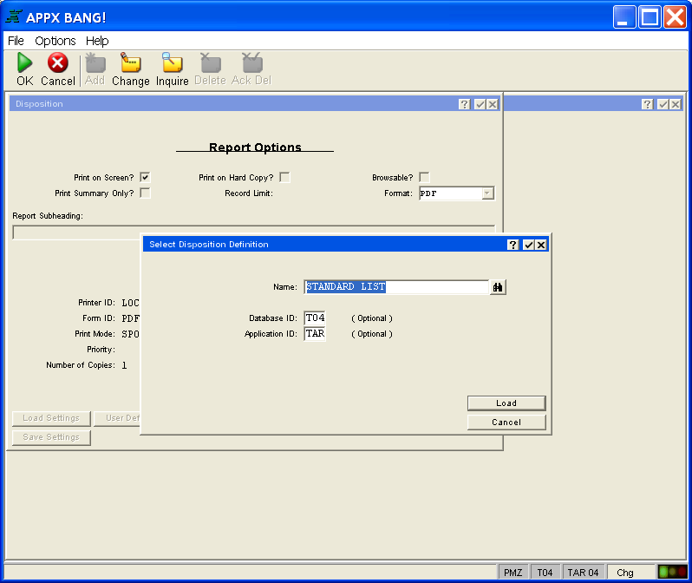Open the Options menu
The image size is (692, 583).
pyautogui.click(x=55, y=41)
